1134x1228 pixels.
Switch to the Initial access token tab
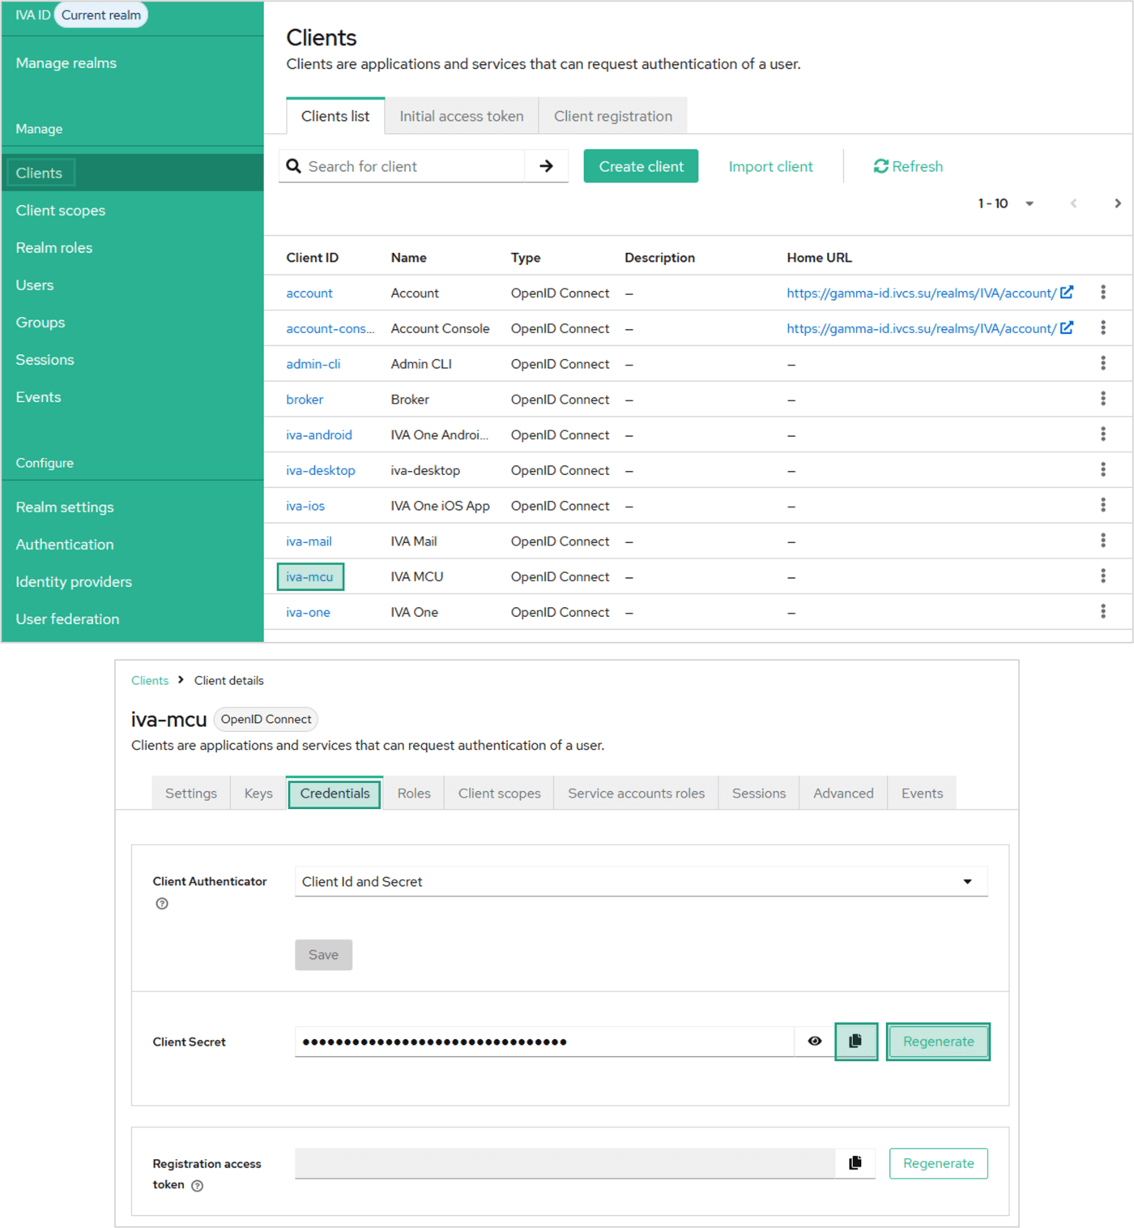coord(461,116)
